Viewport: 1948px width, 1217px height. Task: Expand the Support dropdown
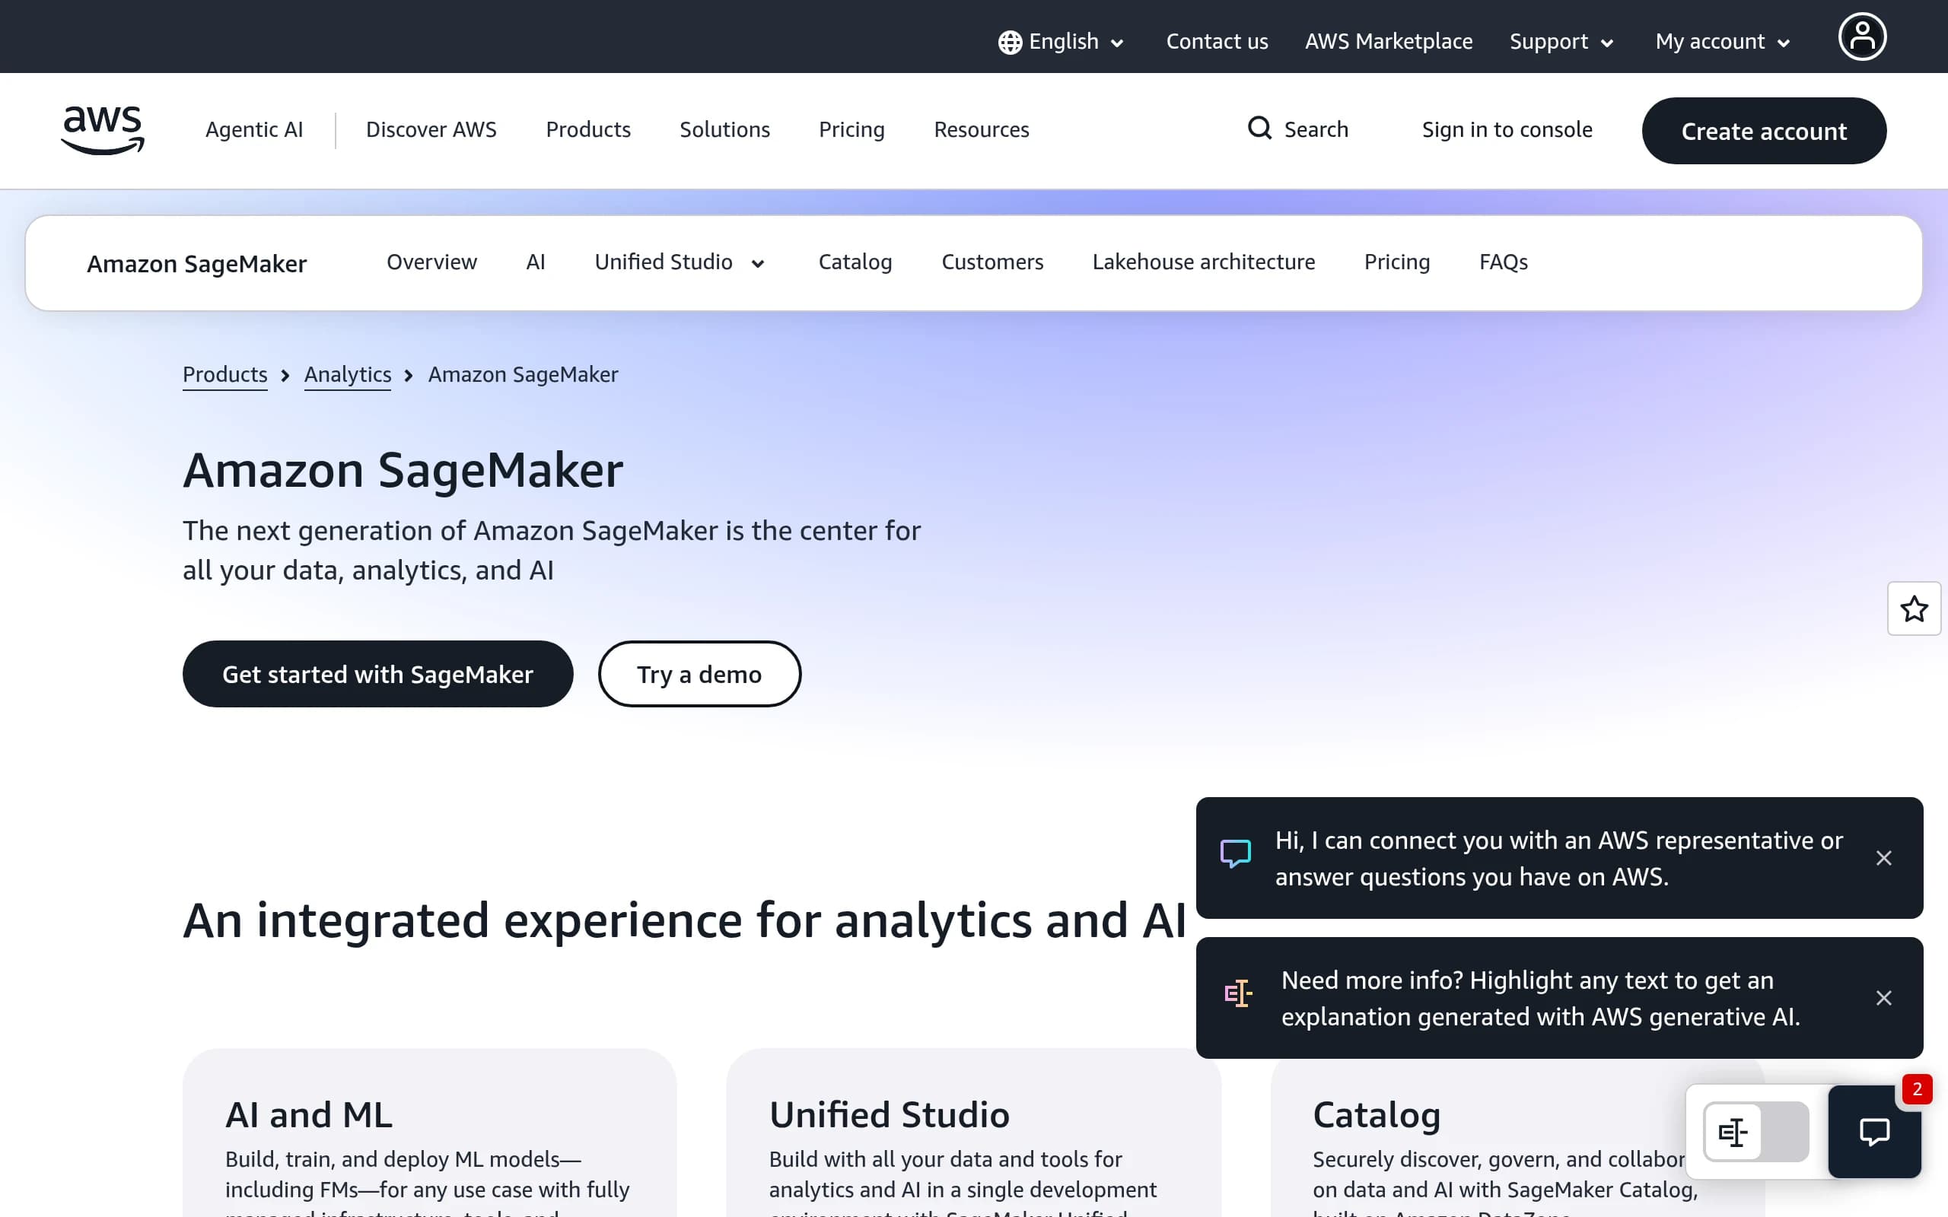coord(1561,42)
